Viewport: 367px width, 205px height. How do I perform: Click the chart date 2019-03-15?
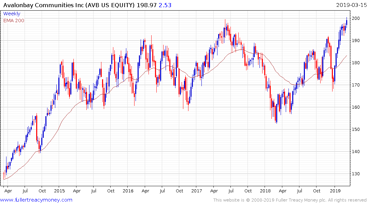click(x=351, y=5)
